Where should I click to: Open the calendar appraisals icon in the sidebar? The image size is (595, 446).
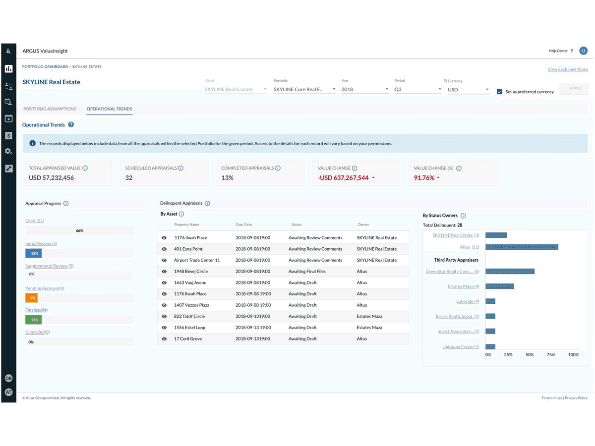pos(8,118)
